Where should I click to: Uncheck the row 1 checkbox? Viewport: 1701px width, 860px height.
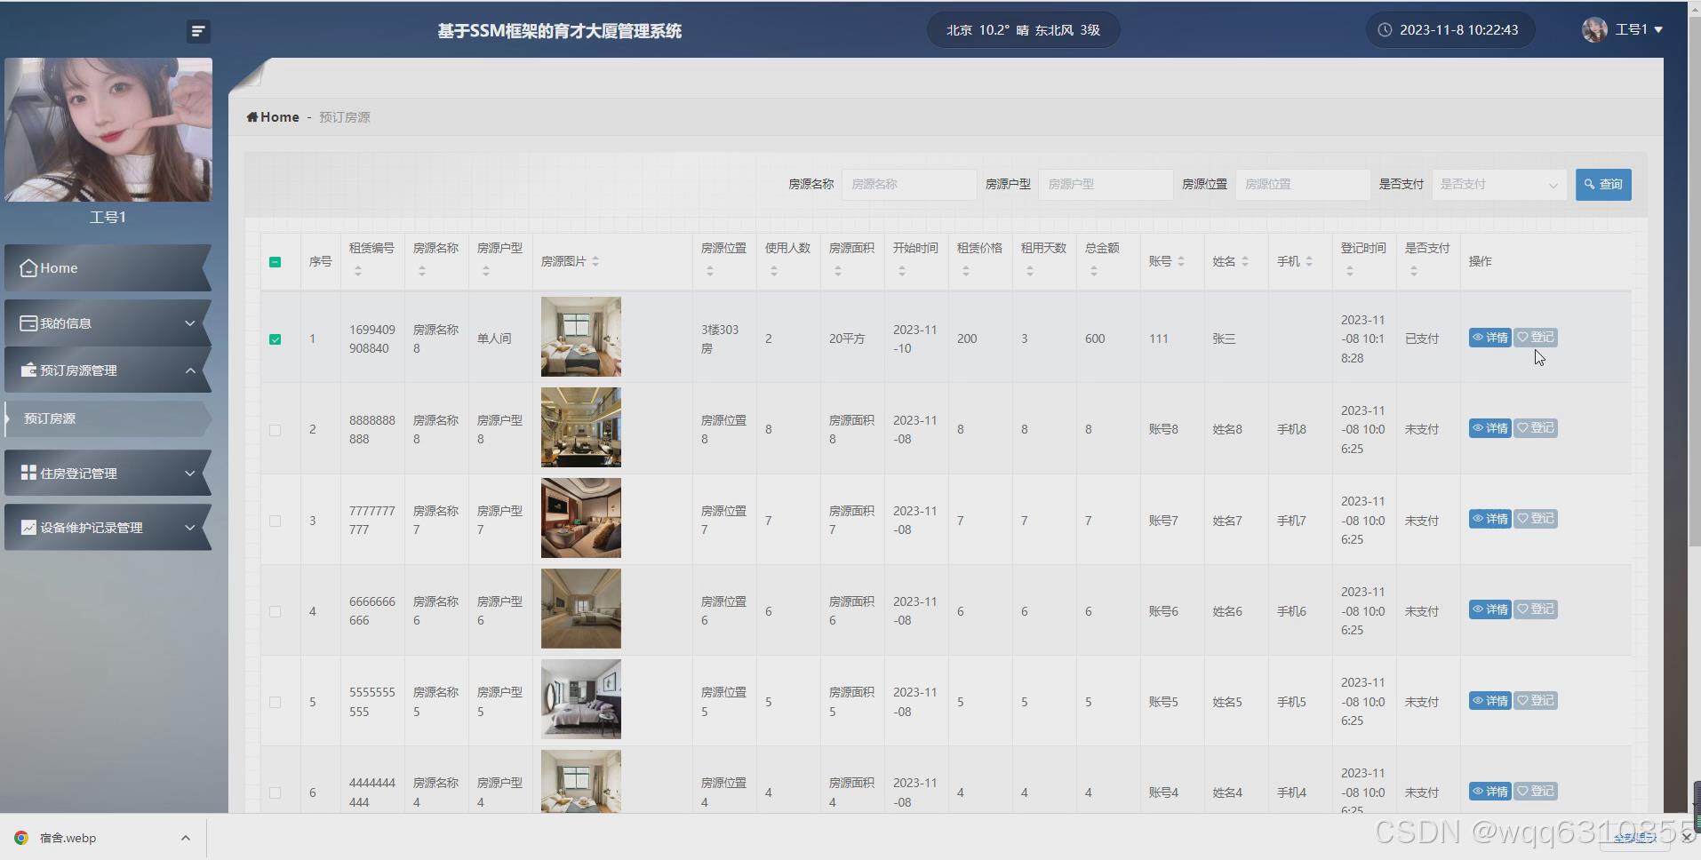pos(276,339)
